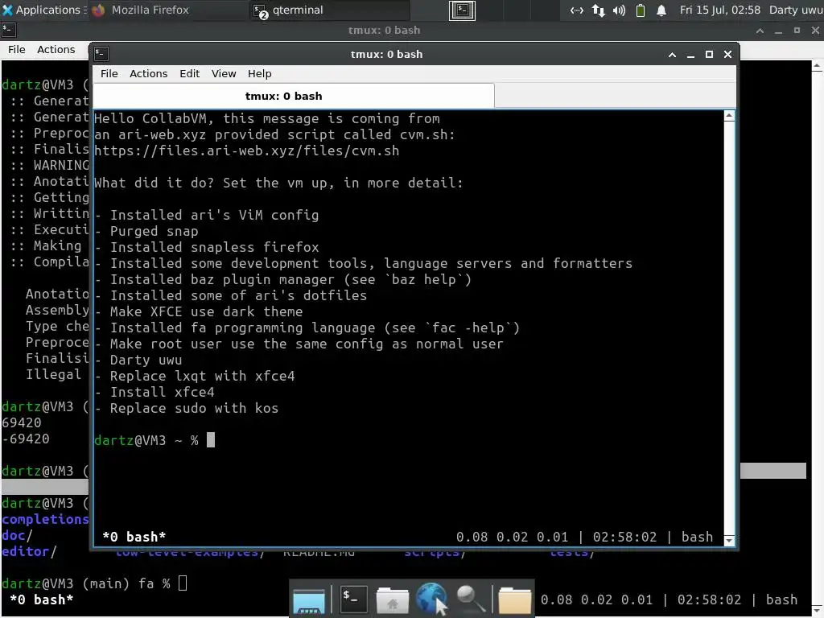Click the 'Replace sudo with kos' line
The image size is (824, 618).
tap(187, 408)
